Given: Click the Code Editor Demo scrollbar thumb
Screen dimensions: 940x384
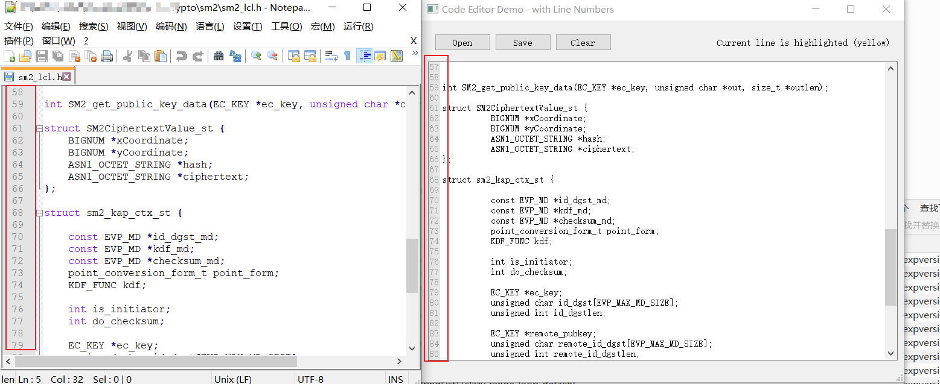Looking at the screenshot, I should pos(890,267).
